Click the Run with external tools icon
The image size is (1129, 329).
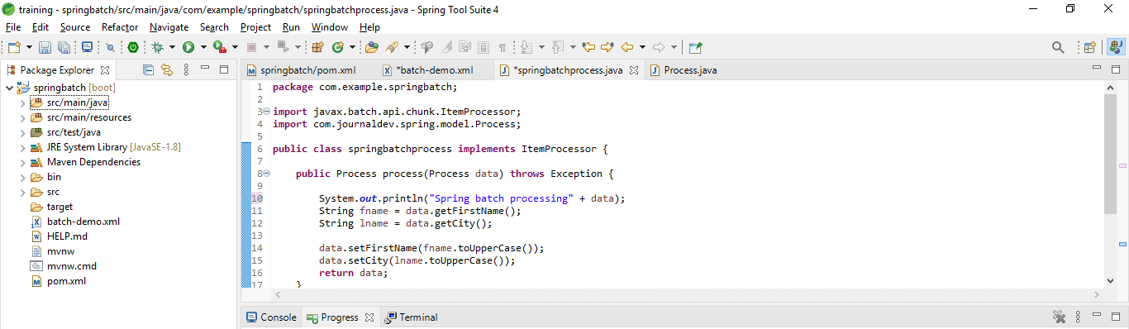point(219,47)
